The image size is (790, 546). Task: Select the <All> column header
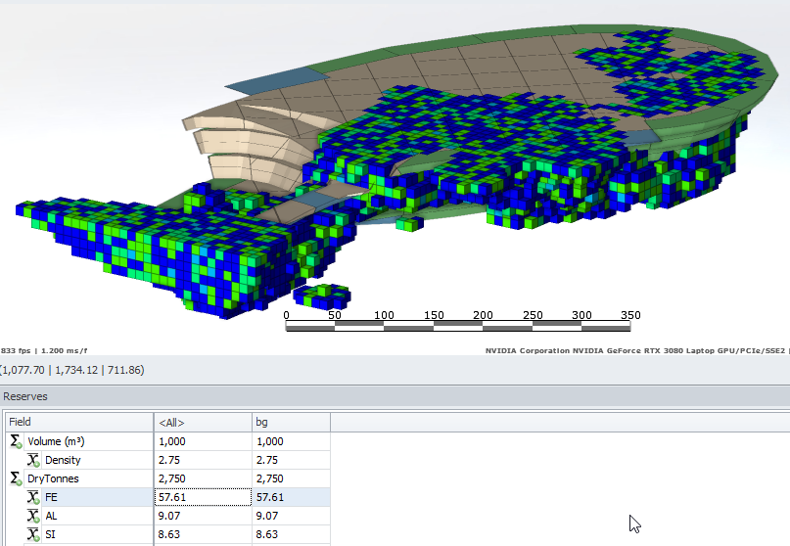point(202,423)
